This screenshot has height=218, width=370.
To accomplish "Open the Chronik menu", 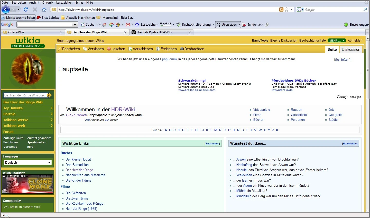I will click(x=48, y=3).
